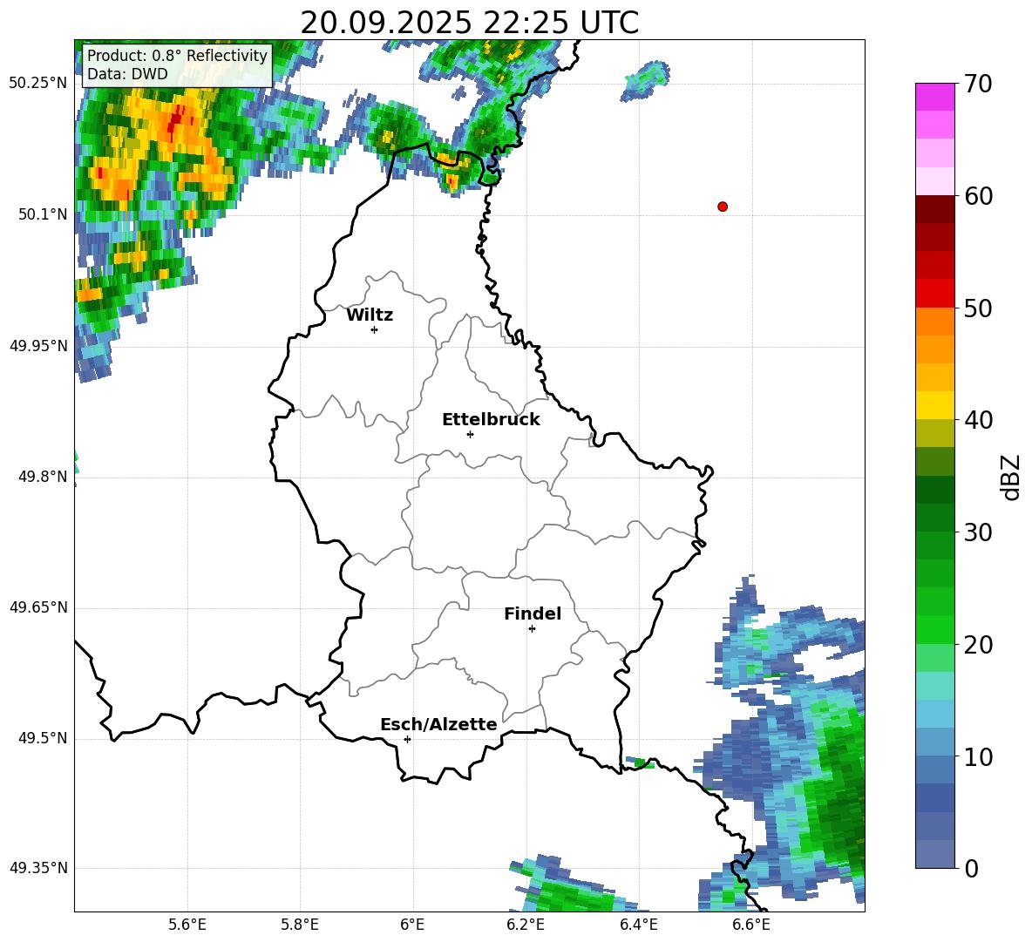
Task: Click the 5.8°E longitude label
Action: click(x=300, y=925)
